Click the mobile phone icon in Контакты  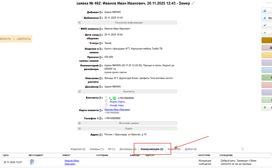tap(106, 98)
